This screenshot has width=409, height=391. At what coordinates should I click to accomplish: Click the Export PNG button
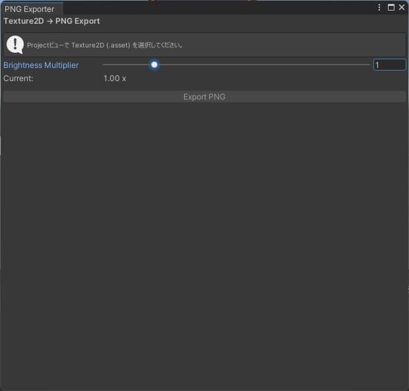204,97
